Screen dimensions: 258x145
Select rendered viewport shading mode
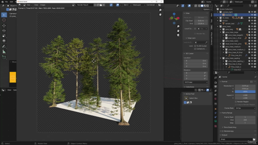coord(208,6)
